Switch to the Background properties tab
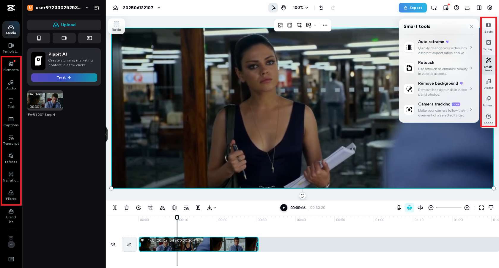Viewport: 499px width, 268px height. point(489,45)
